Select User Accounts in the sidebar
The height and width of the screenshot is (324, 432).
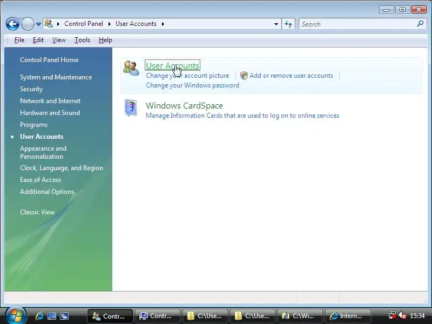[x=42, y=137]
